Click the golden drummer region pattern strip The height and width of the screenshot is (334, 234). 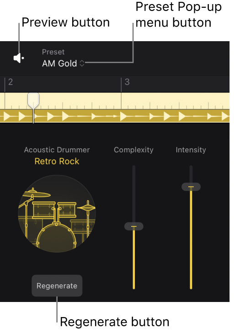[115, 116]
